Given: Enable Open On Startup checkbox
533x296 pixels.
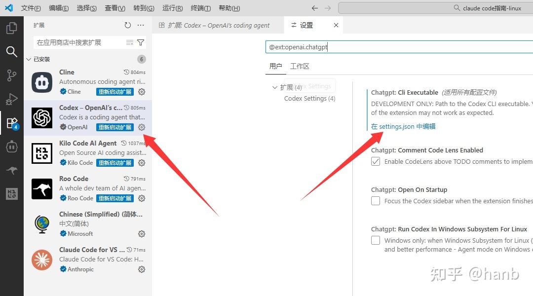Looking at the screenshot, I should coord(376,201).
